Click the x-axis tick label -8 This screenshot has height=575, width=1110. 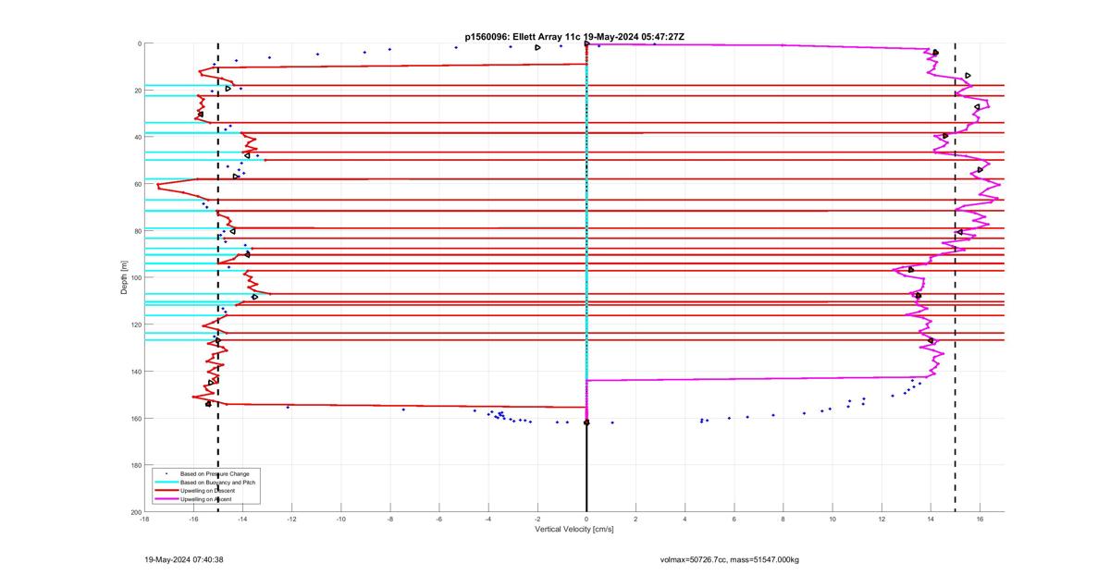point(389,519)
